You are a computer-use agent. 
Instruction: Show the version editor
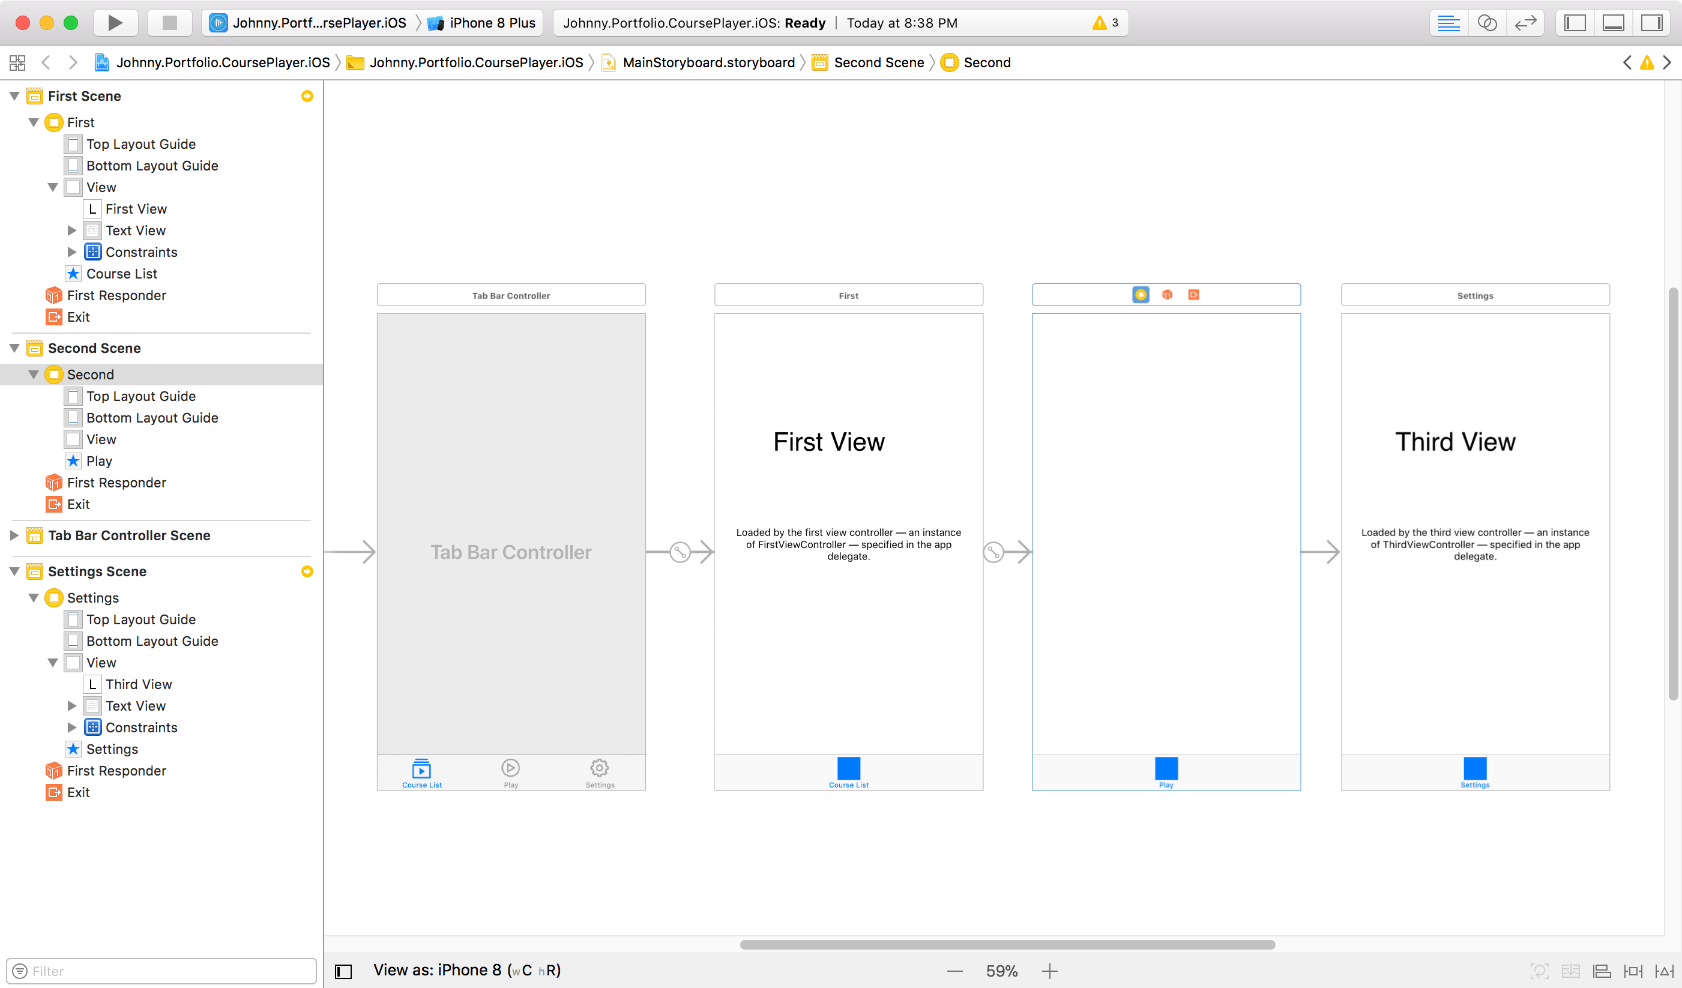click(x=1526, y=23)
